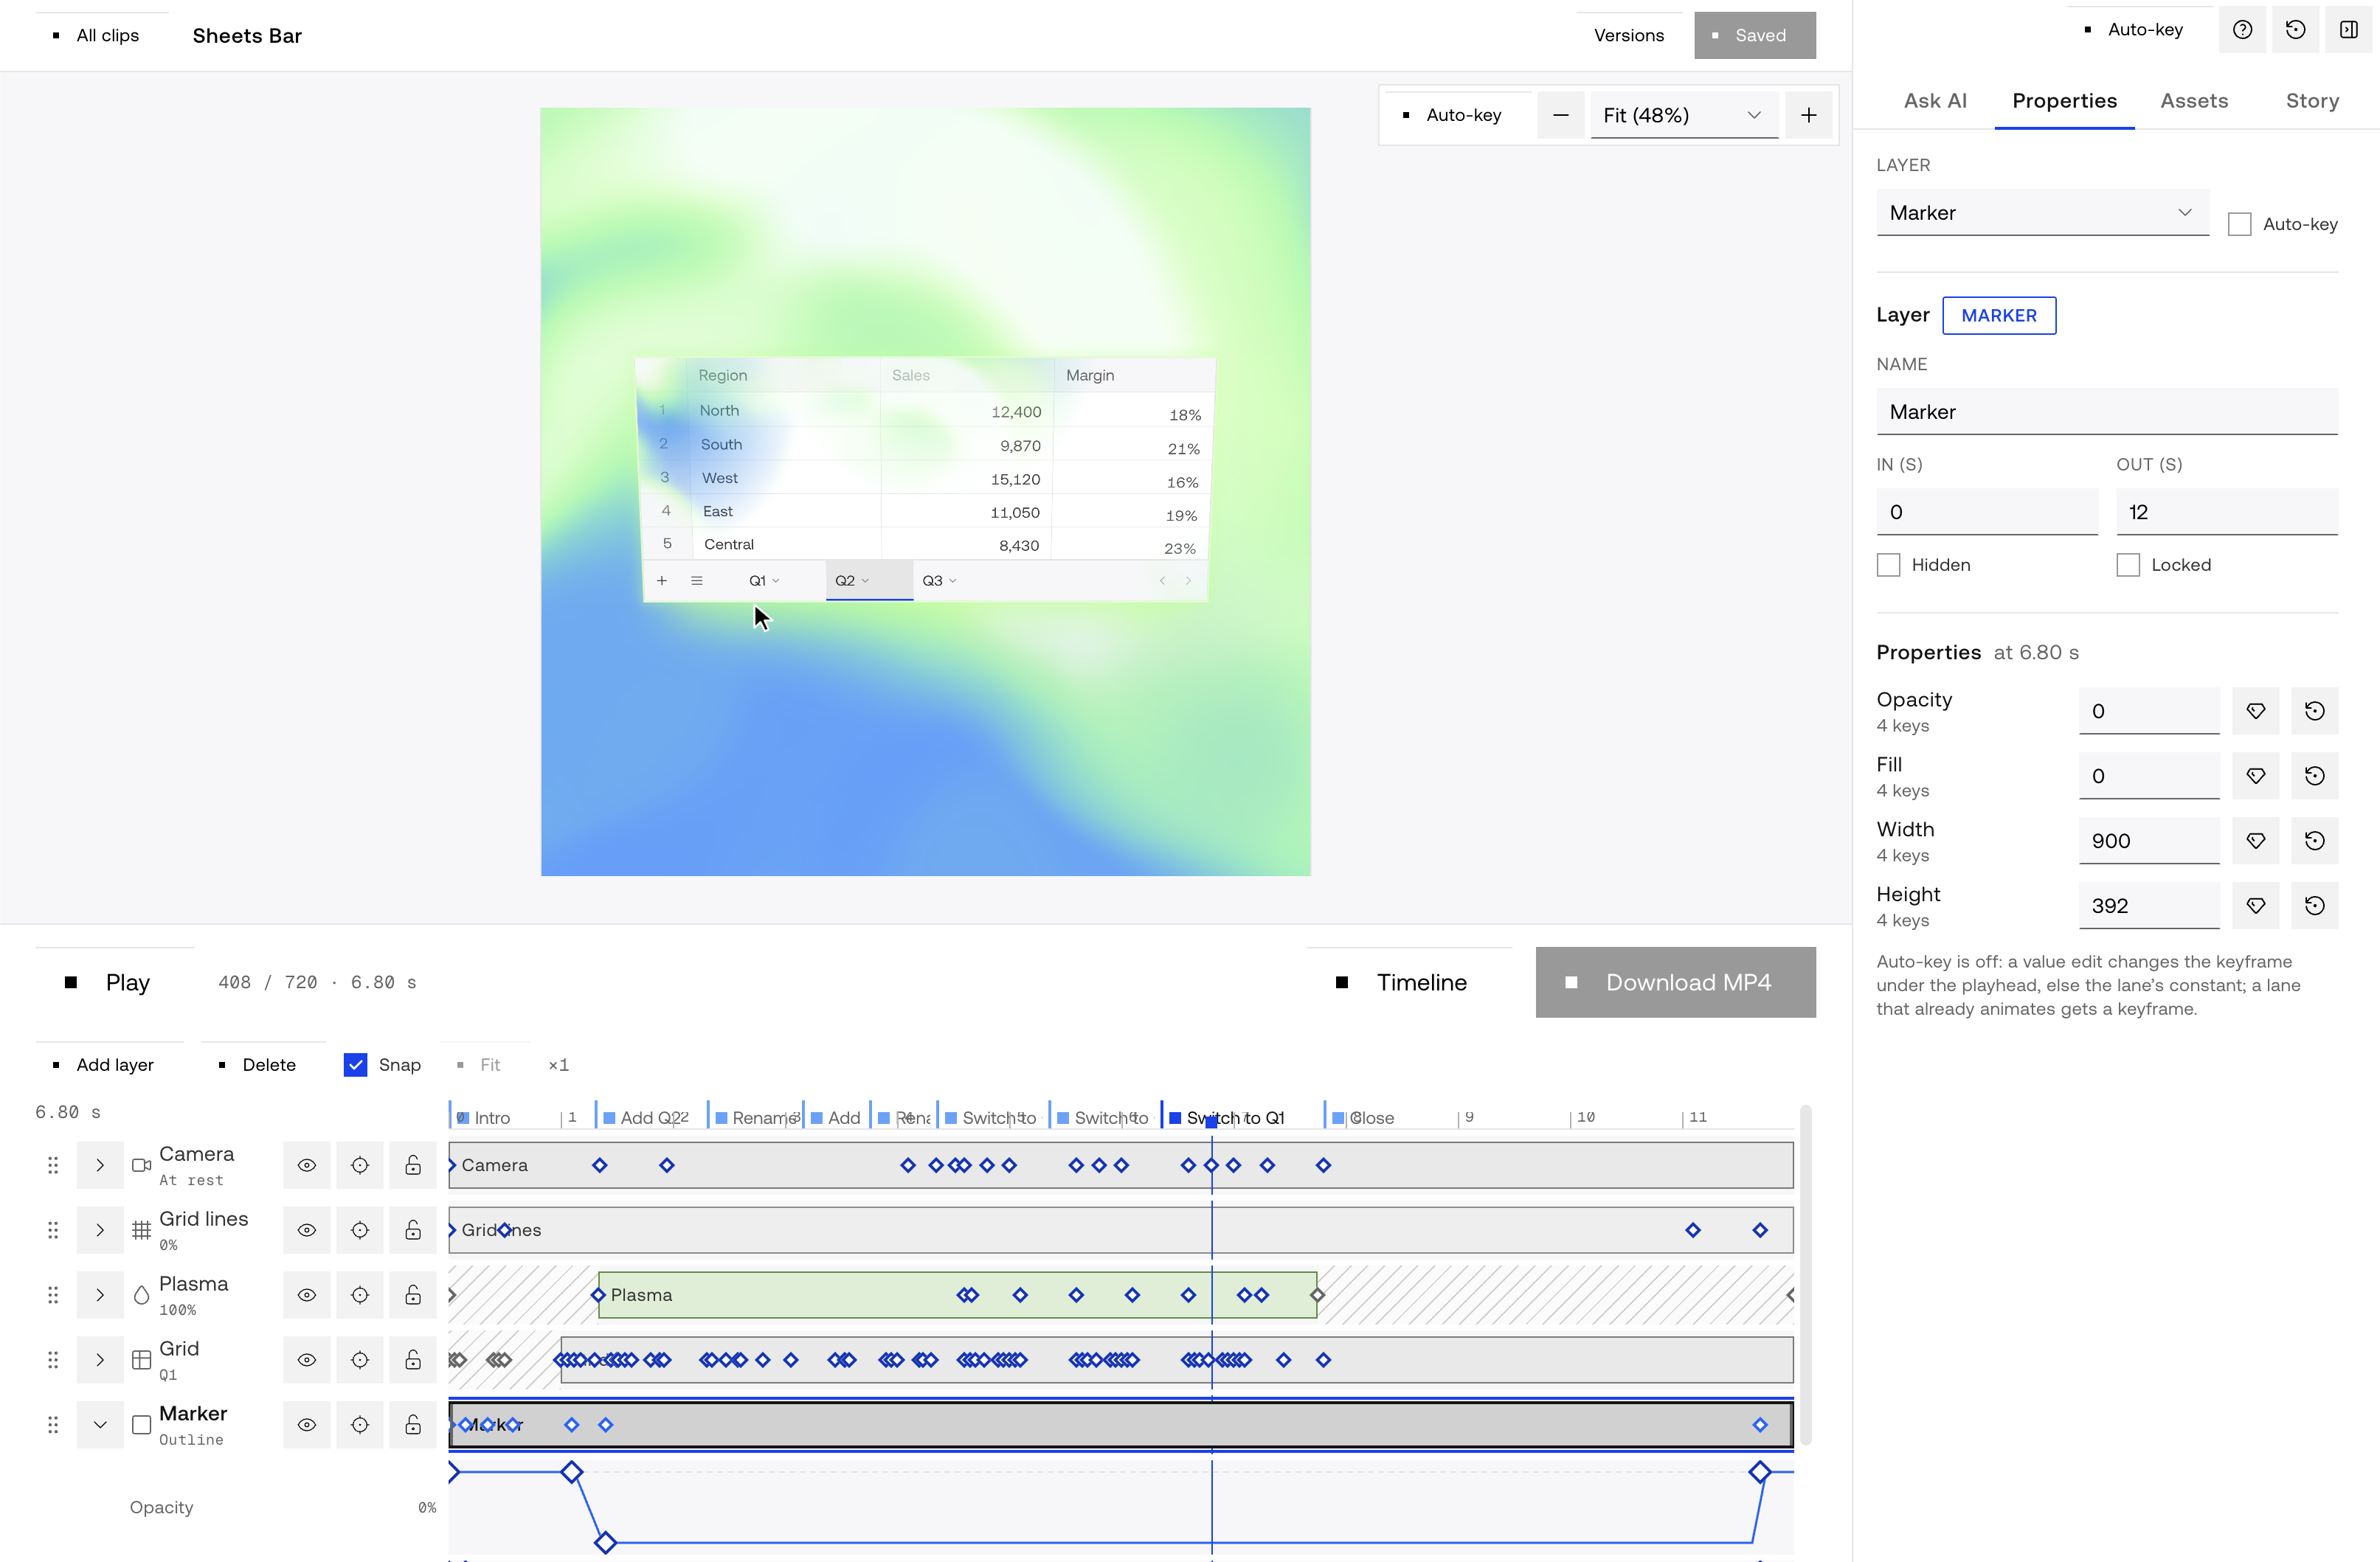Select the Close marker on timeline ruler

[1363, 1117]
